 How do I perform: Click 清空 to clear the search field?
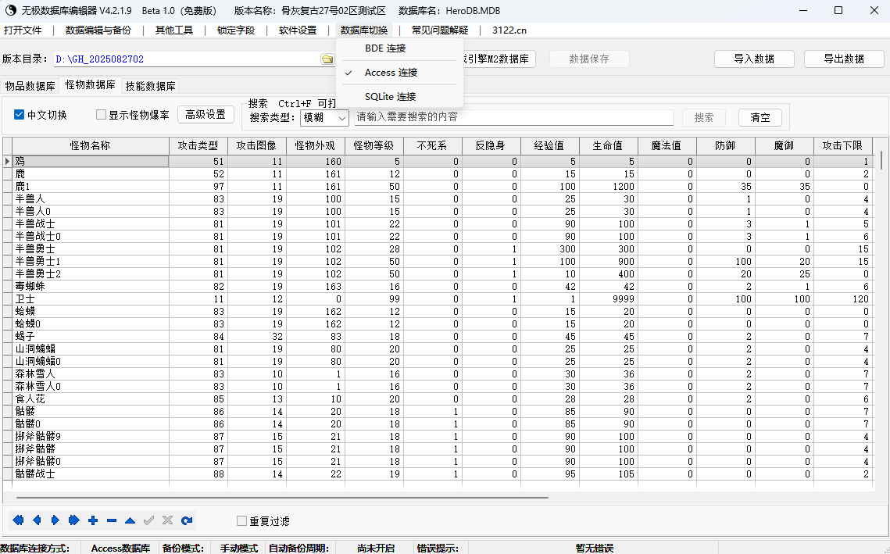(x=759, y=118)
